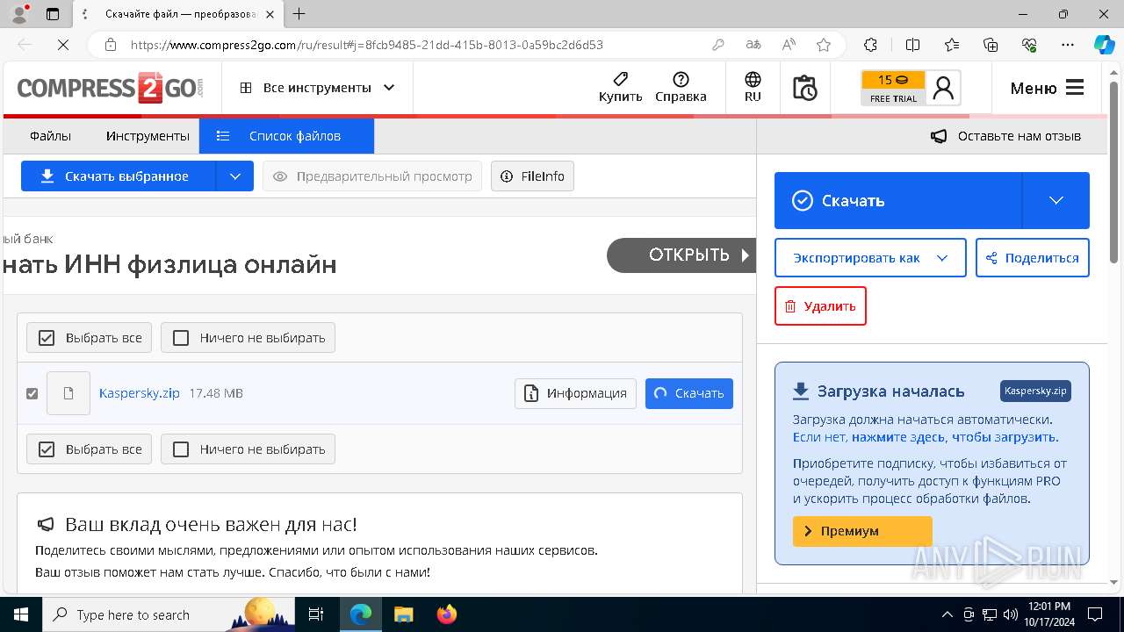
Task: Click the translate page icon
Action: [753, 45]
